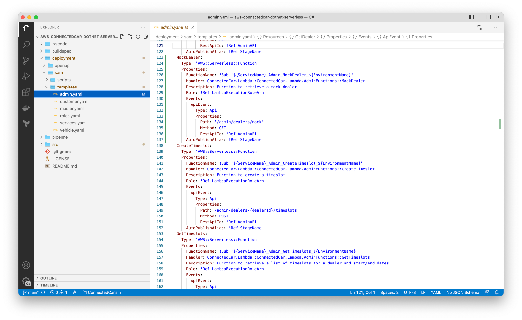Image resolution: width=522 pixels, height=320 pixels.
Task: Change language mode from YAML
Action: 436,292
